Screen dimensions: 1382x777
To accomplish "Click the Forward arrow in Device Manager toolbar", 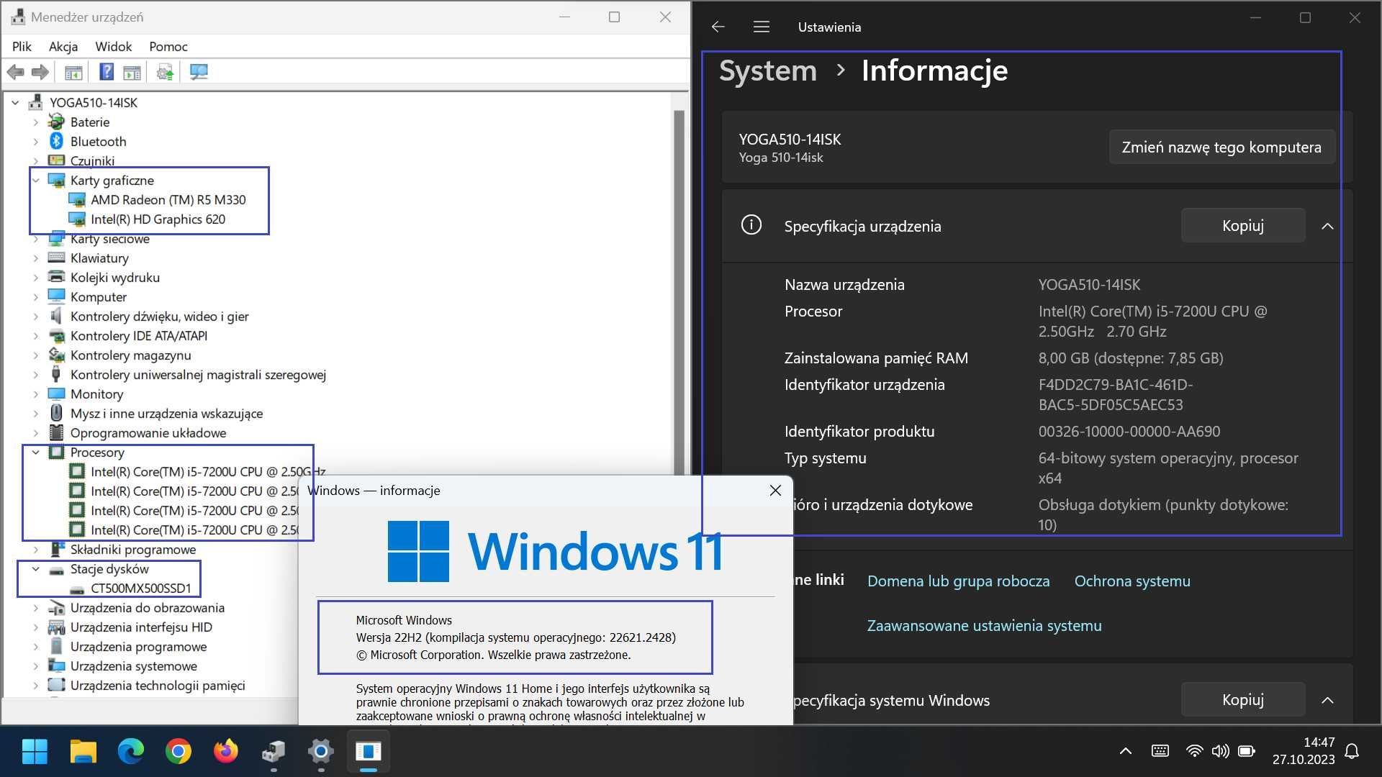I will click(x=40, y=72).
